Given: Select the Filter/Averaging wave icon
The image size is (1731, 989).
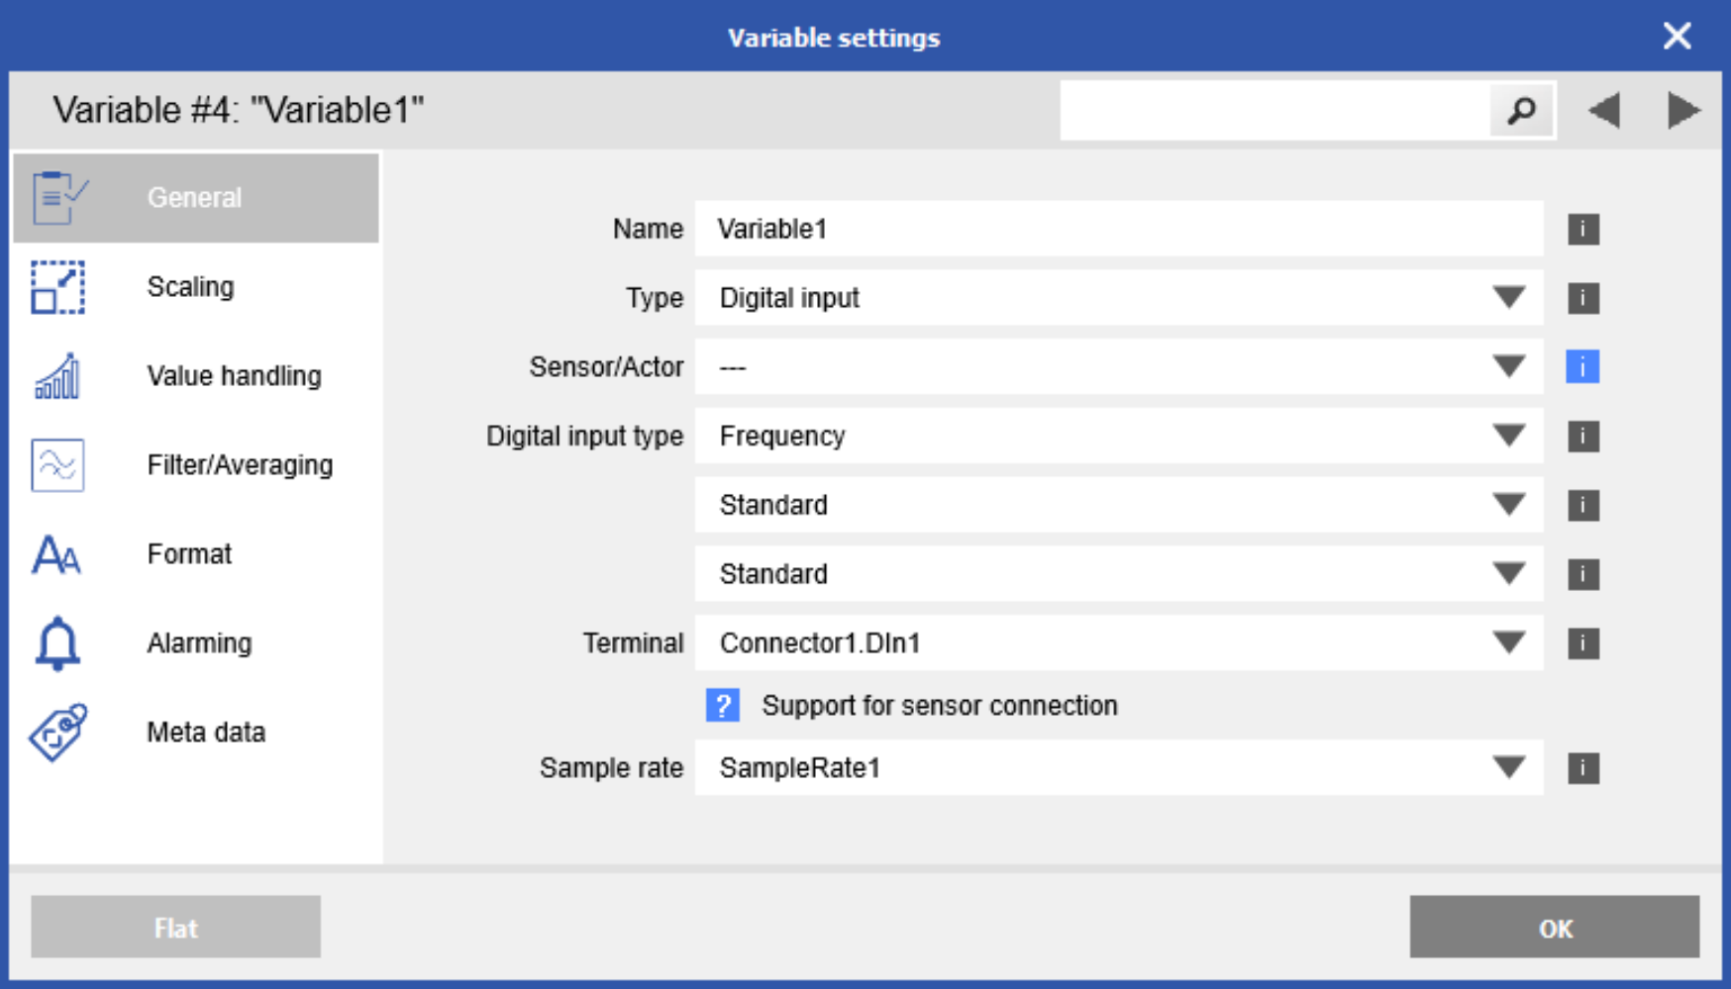Looking at the screenshot, I should click(x=55, y=464).
